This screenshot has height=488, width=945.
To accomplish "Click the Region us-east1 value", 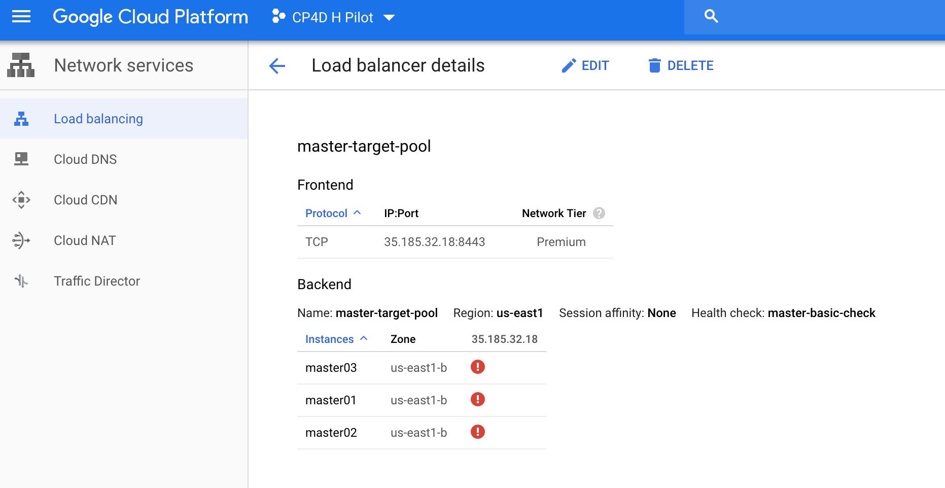I will (x=519, y=313).
